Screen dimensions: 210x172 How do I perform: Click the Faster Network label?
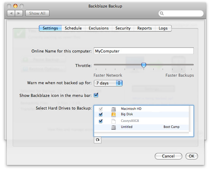108,75
